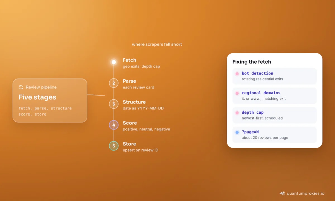Open the "?page=N" item title
Screen dimensions: 335x201
pyautogui.click(x=250, y=132)
